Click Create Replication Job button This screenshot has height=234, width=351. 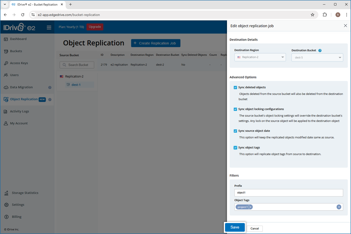pos(156,43)
